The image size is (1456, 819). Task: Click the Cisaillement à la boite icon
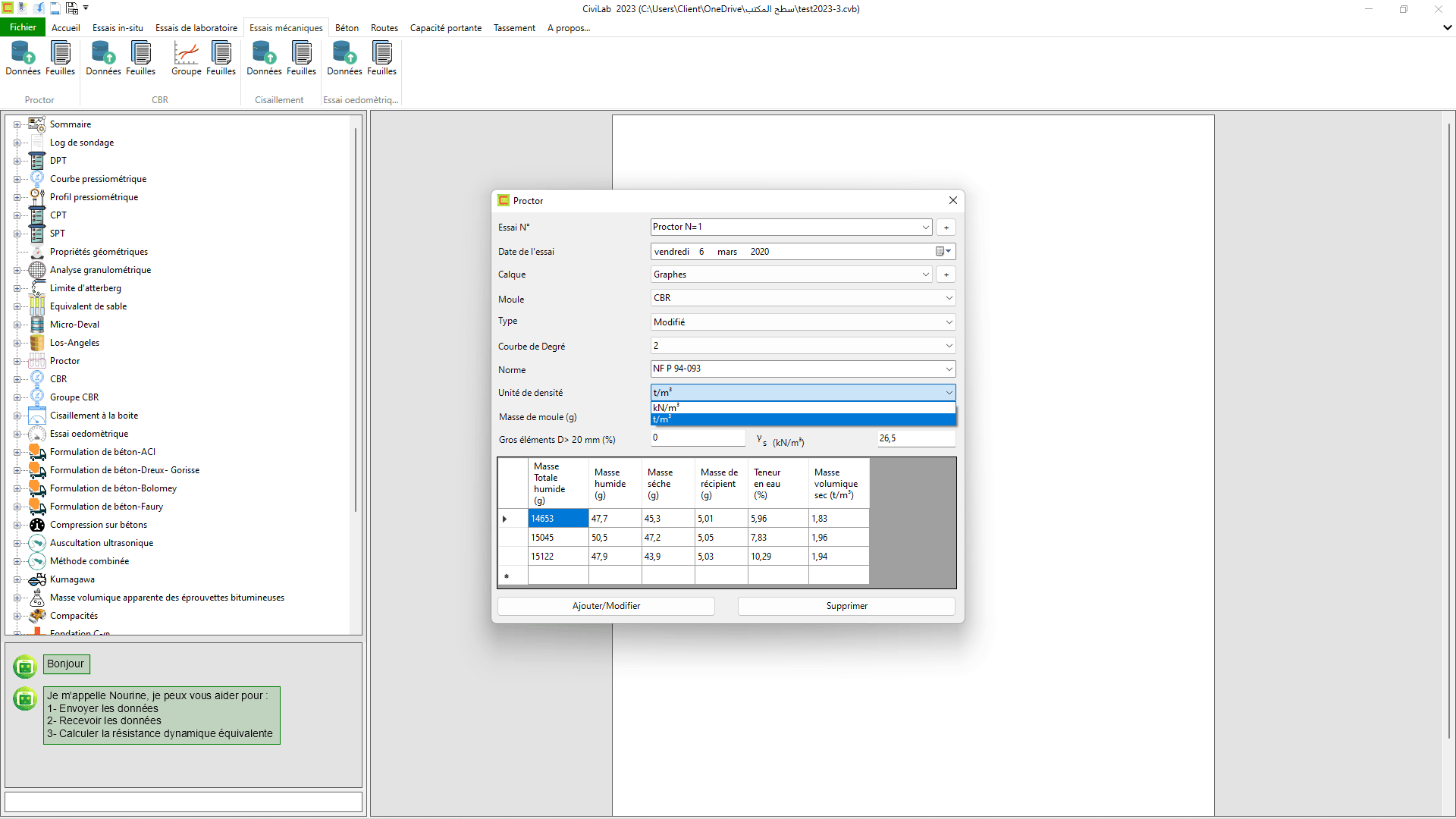37,416
